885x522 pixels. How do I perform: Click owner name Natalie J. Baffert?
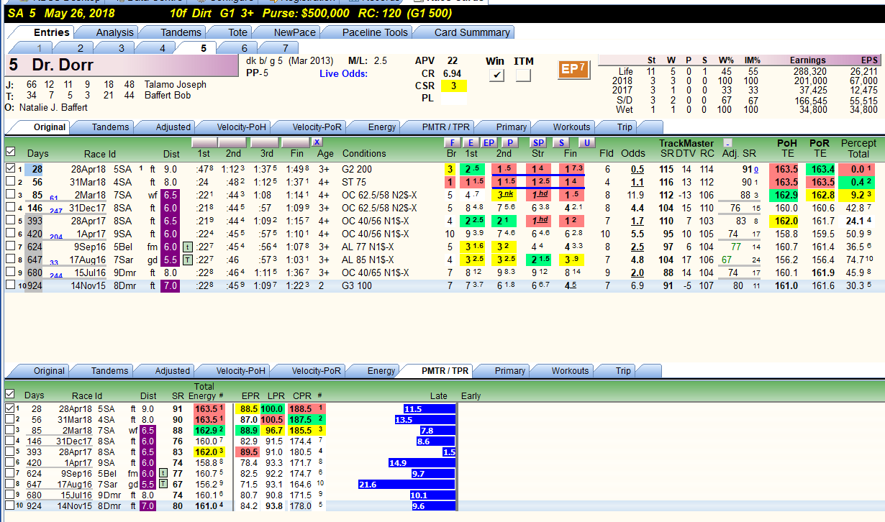click(x=53, y=107)
